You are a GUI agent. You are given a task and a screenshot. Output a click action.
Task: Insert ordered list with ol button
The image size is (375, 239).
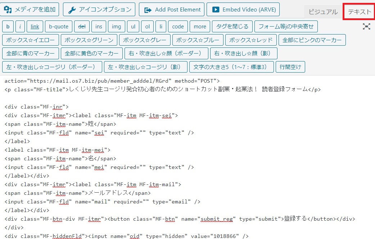[x=147, y=27]
